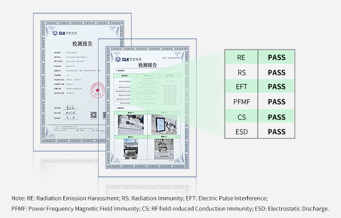The image size is (341, 218).
Task: Click the PASS result next to RE
Action: [277, 56]
